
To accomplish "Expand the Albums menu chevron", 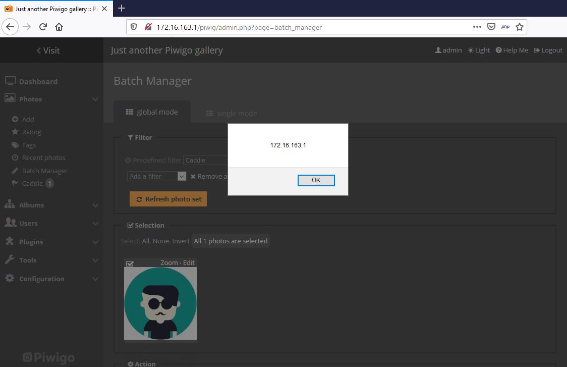I will click(x=95, y=205).
